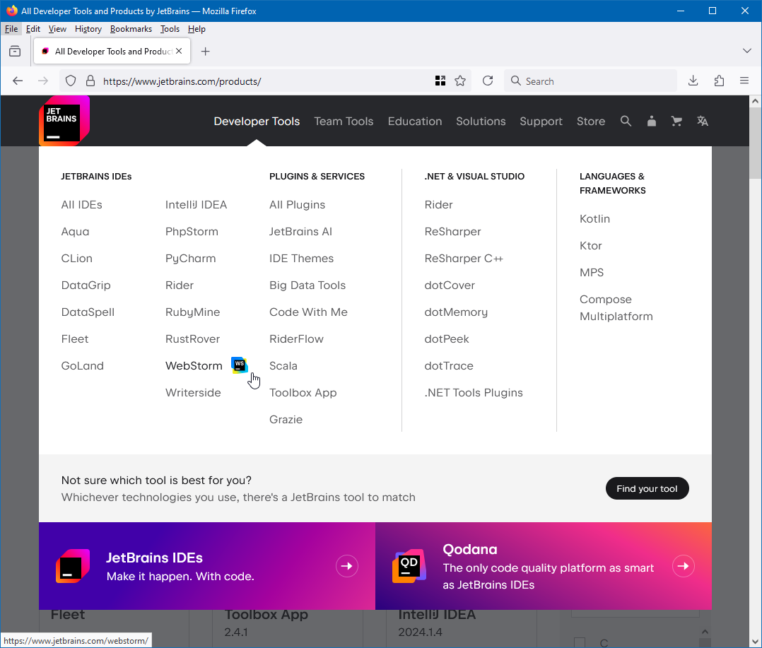The width and height of the screenshot is (762, 648).
Task: Open the Bookmarks menu
Action: [131, 29]
